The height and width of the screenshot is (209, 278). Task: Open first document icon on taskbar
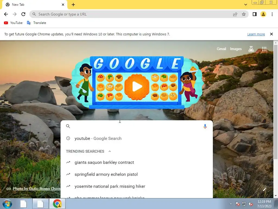coord(23,204)
